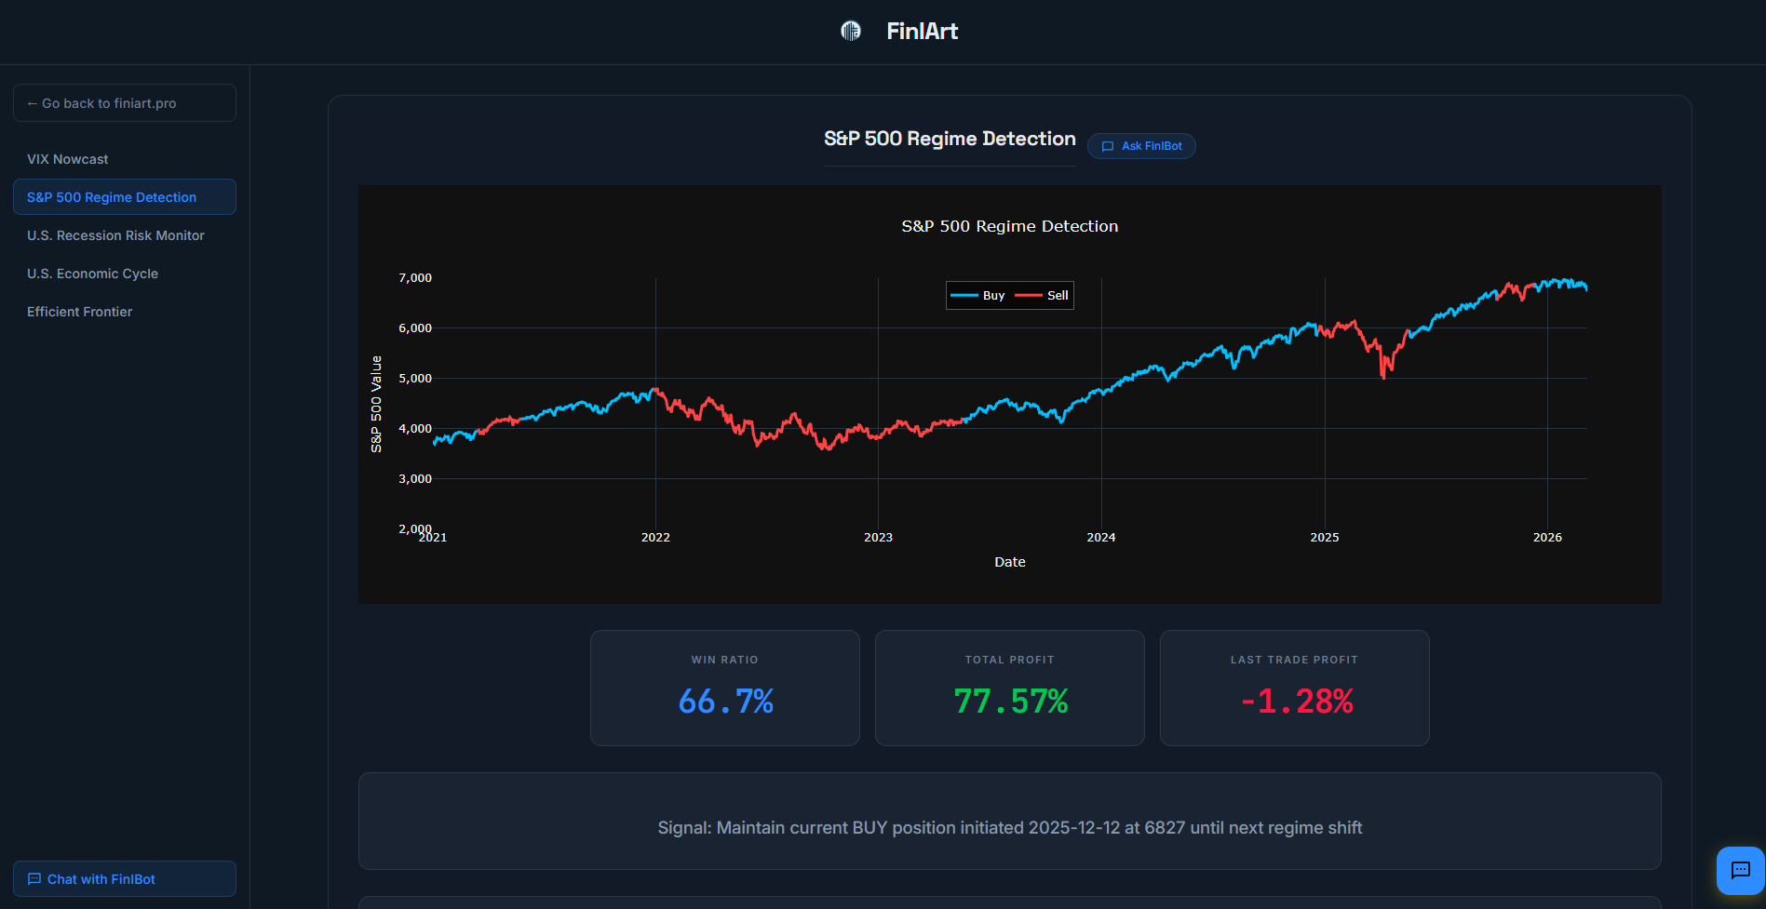Click the Ask FinlBot button
This screenshot has height=909, width=1766.
(1141, 146)
